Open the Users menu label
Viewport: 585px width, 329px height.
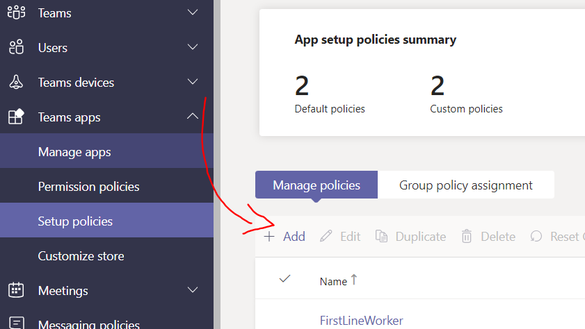pyautogui.click(x=53, y=48)
